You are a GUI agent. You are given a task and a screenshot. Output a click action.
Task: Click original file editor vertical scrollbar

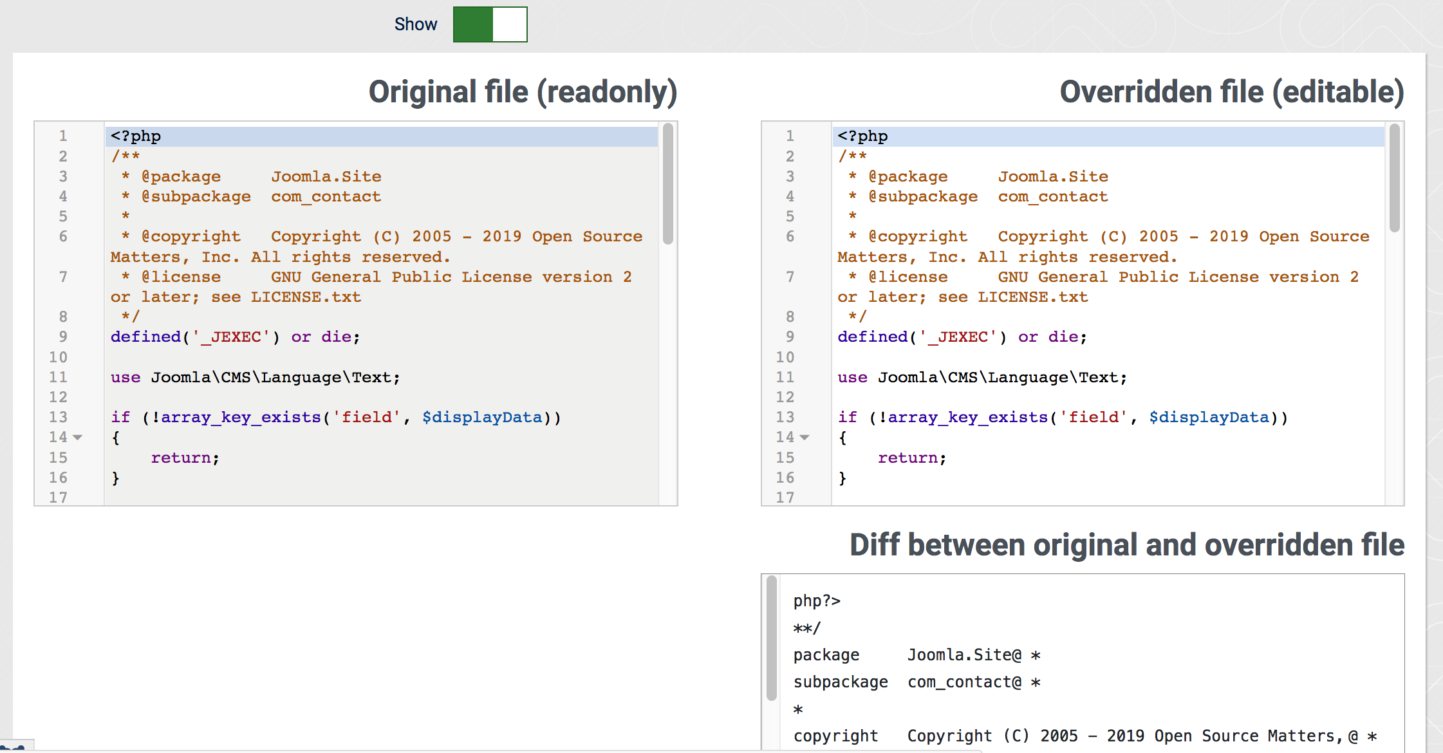[x=668, y=183]
